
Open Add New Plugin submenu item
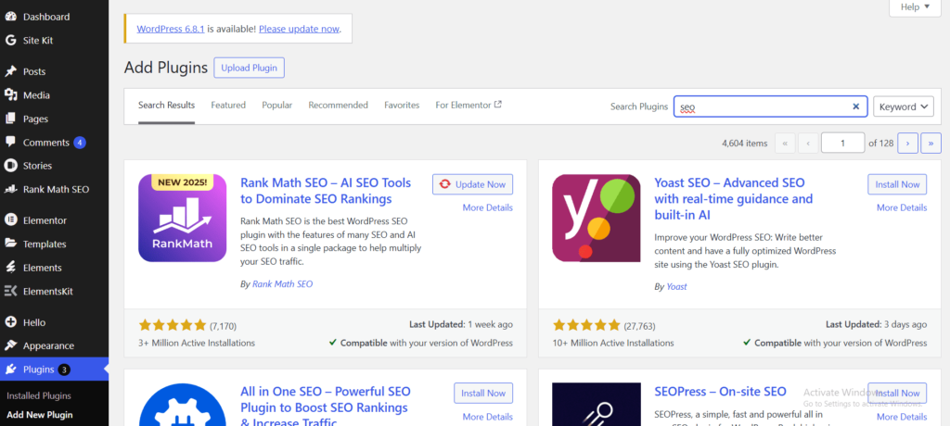40,415
